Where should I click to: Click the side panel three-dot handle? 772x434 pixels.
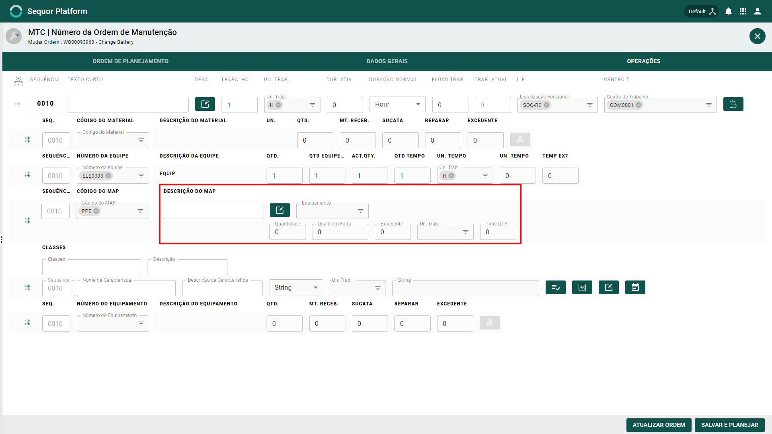2,240
